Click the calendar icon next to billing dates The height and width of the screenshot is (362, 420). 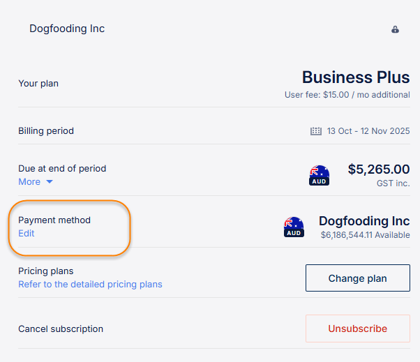tap(315, 131)
